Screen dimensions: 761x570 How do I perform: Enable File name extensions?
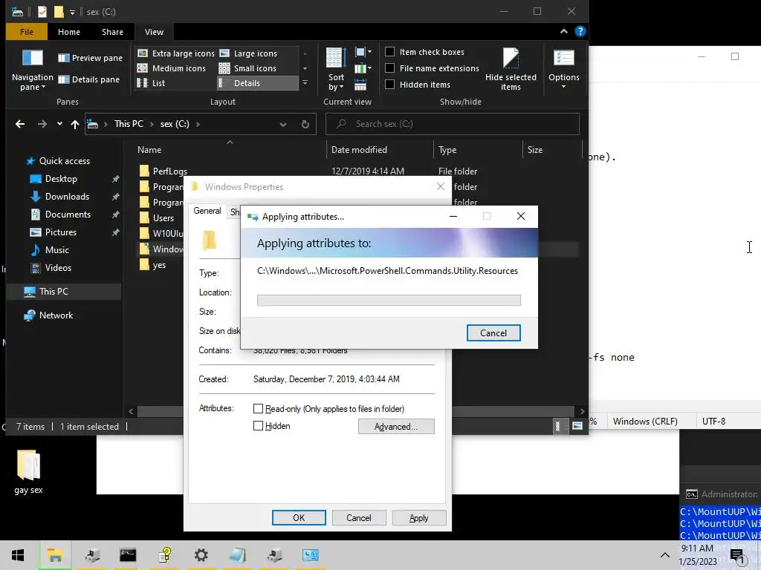pyautogui.click(x=389, y=68)
